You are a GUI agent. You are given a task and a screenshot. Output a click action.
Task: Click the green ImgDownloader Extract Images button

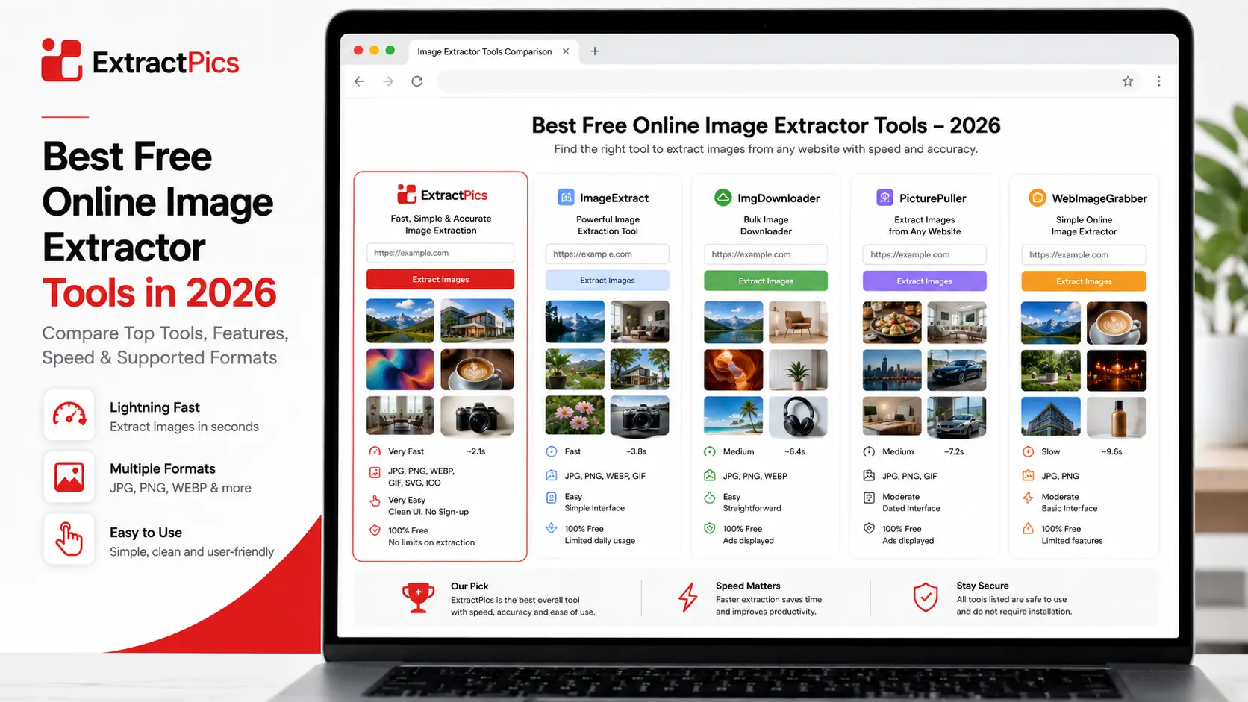(766, 281)
